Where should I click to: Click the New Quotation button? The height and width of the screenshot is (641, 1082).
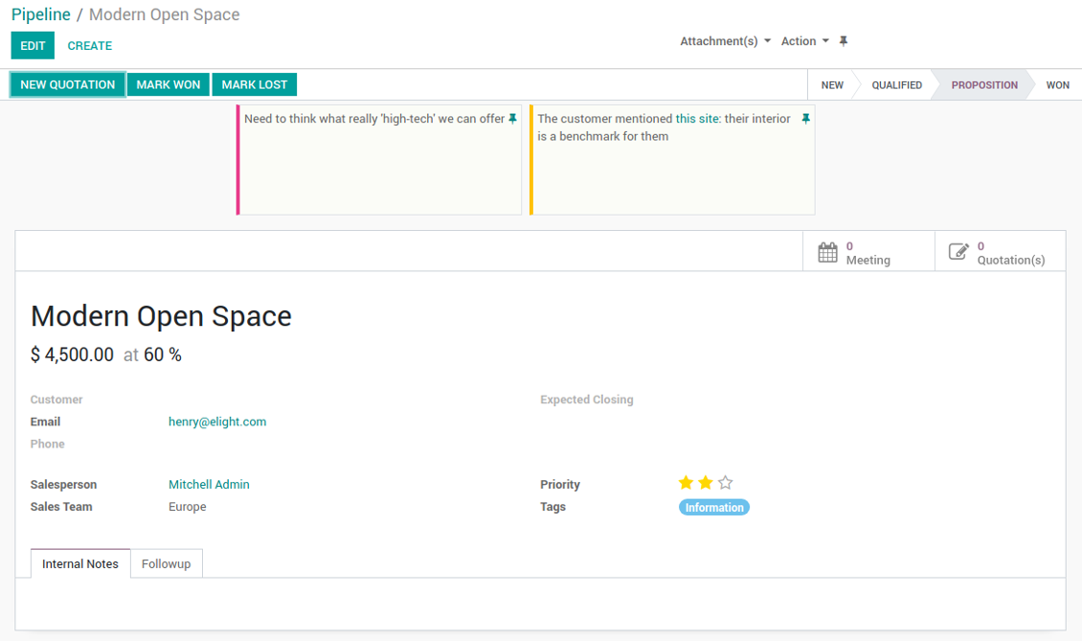tap(68, 85)
